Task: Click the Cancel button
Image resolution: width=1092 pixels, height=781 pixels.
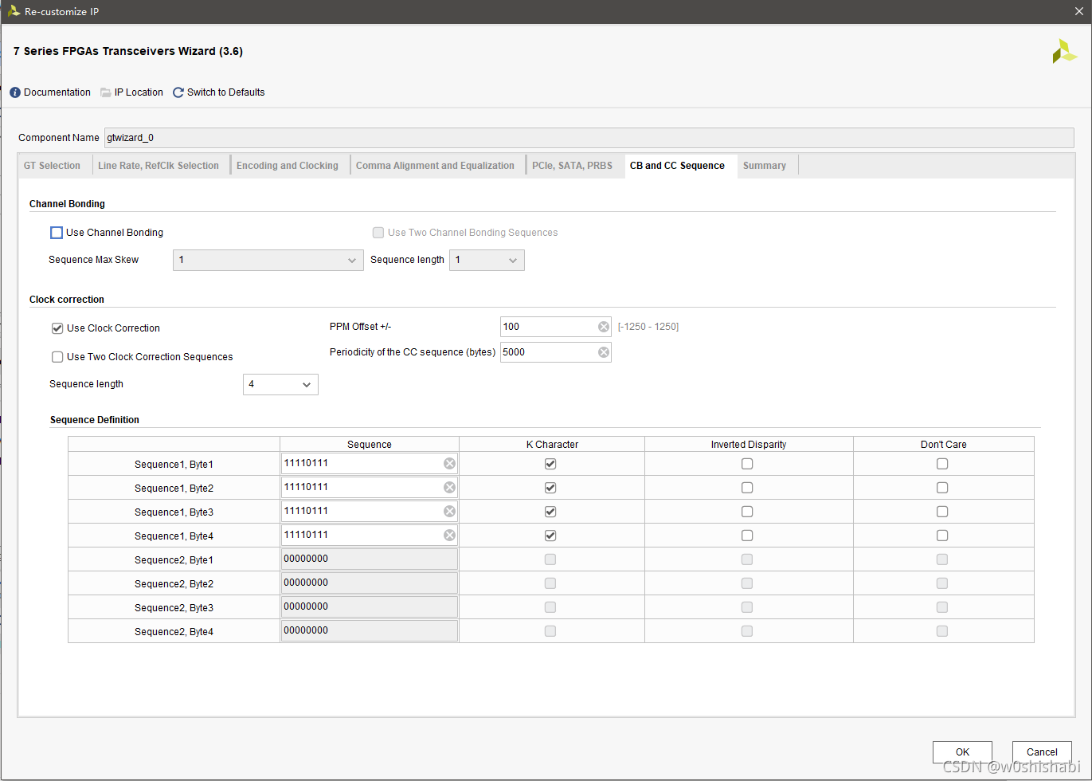Action: pos(1042,752)
